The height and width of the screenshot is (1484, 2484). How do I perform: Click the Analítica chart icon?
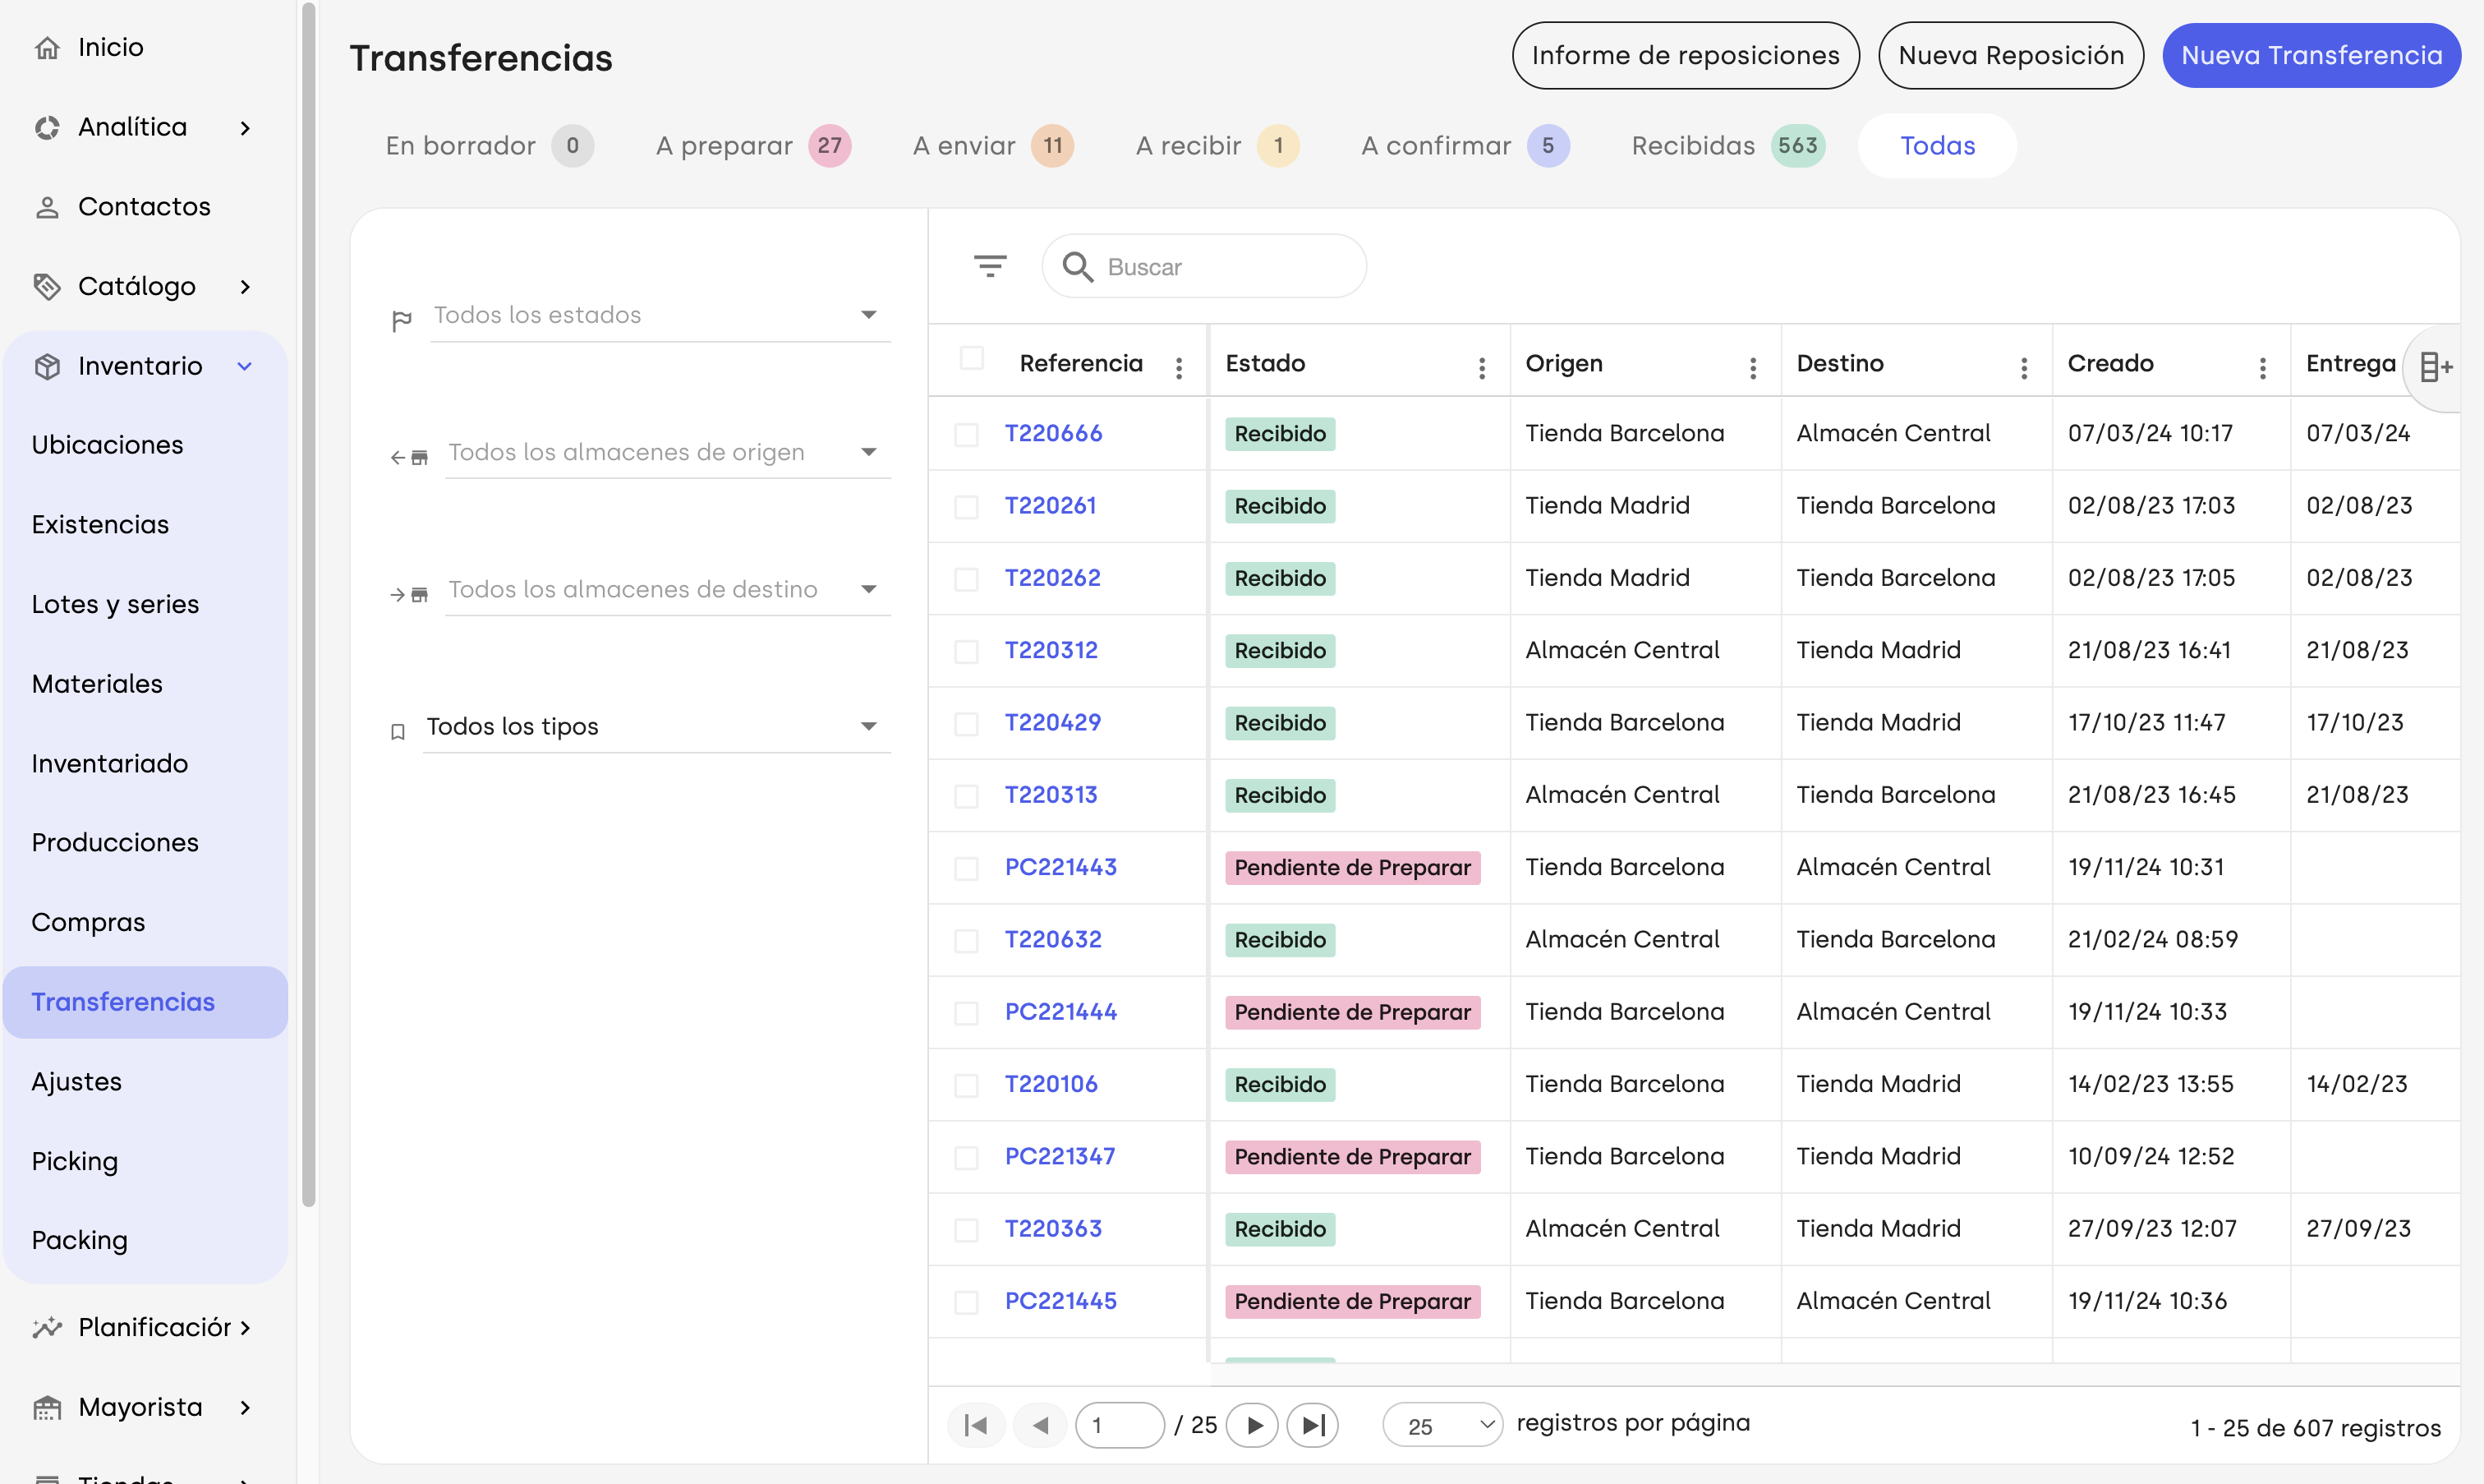point(47,127)
